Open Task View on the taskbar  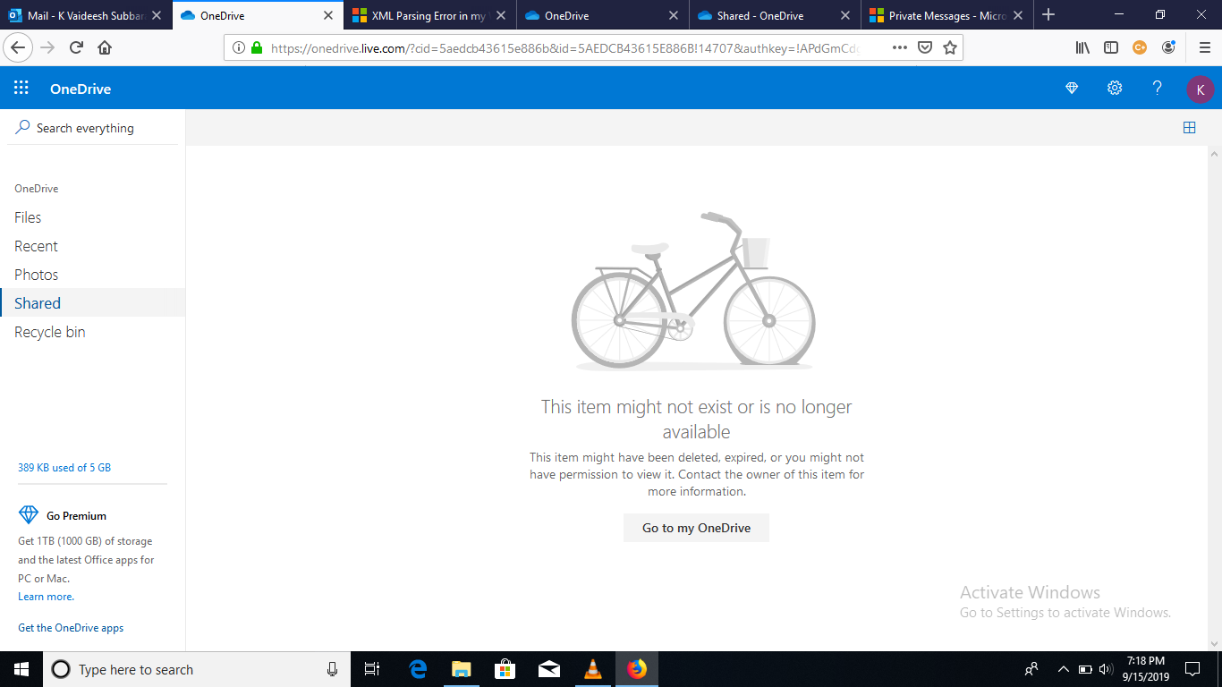point(372,669)
